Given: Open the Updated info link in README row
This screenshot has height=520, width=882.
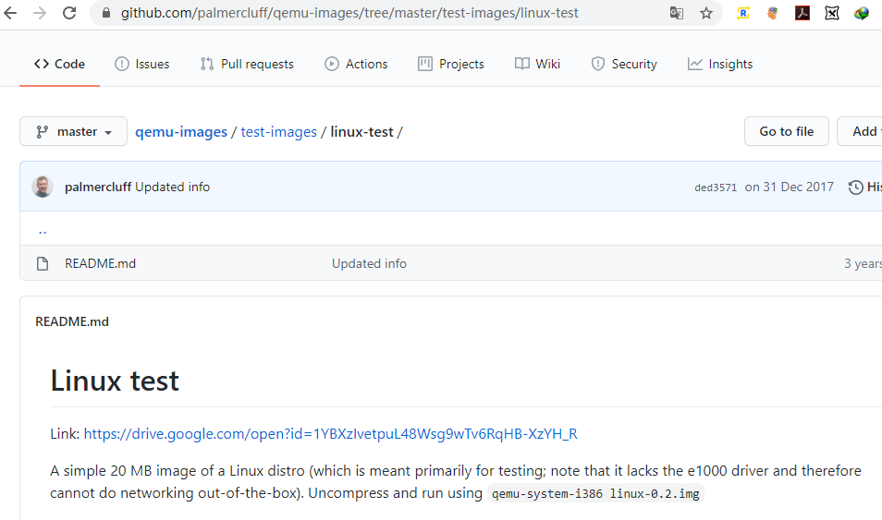Looking at the screenshot, I should click(x=369, y=263).
